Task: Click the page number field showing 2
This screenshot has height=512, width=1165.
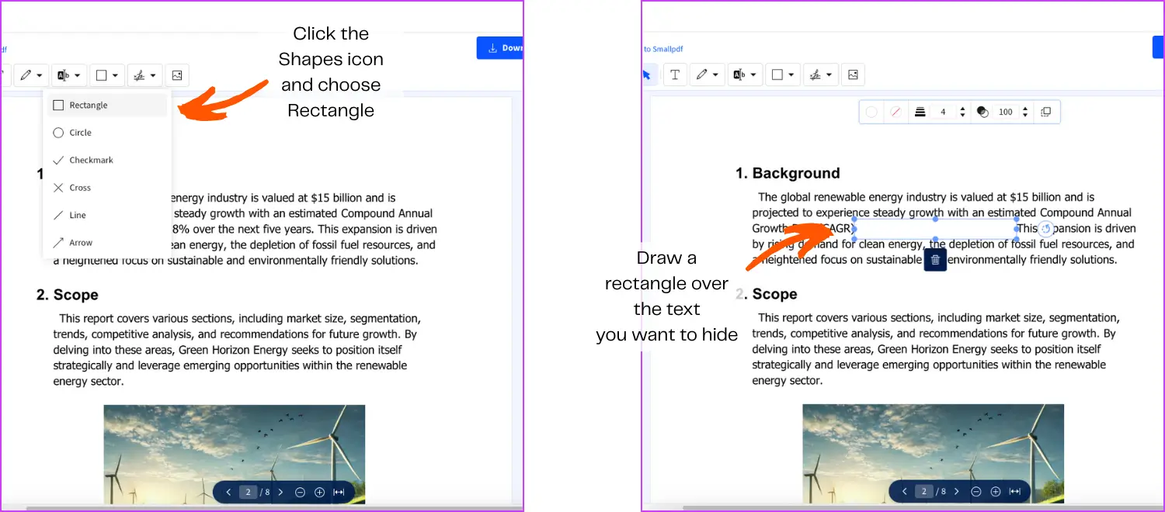Action: click(924, 491)
